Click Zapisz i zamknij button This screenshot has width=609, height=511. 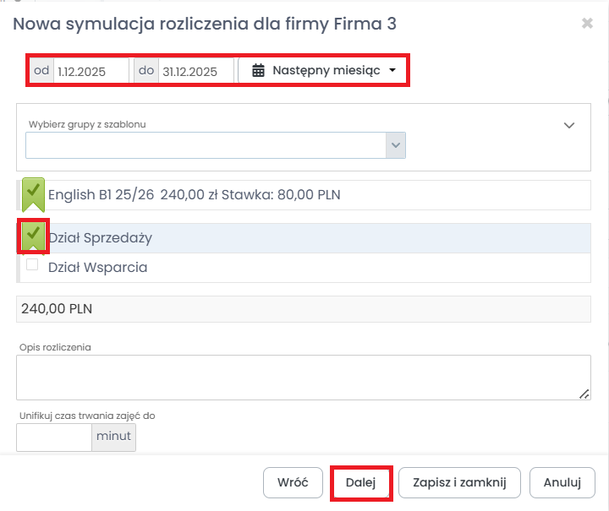pyautogui.click(x=459, y=483)
